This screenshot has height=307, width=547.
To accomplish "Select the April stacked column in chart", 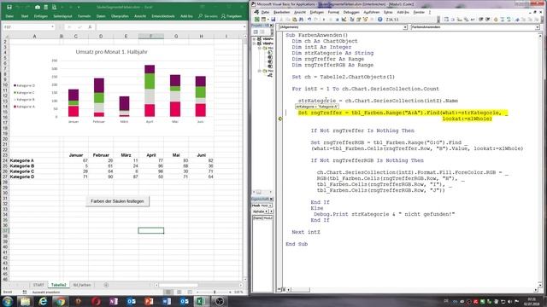I will pos(150,90).
